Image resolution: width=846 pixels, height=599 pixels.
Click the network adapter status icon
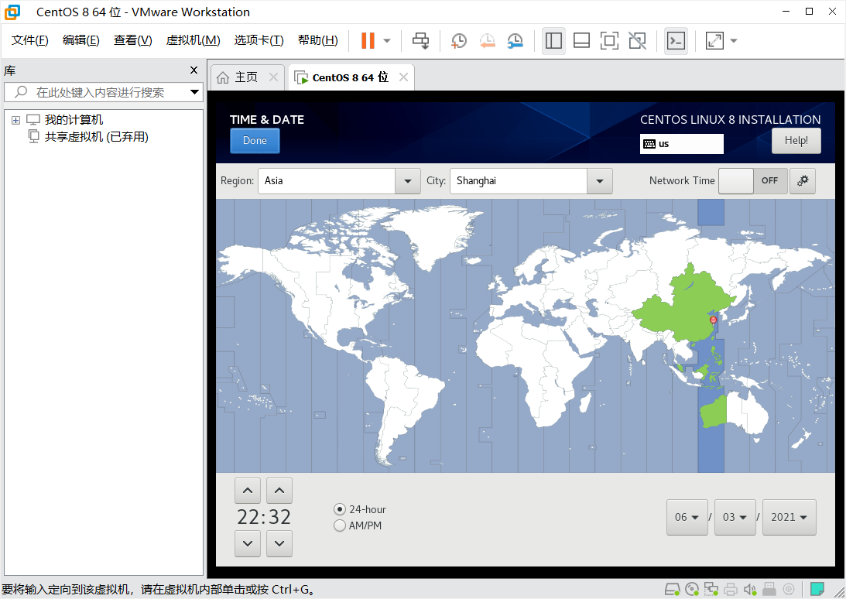[711, 589]
